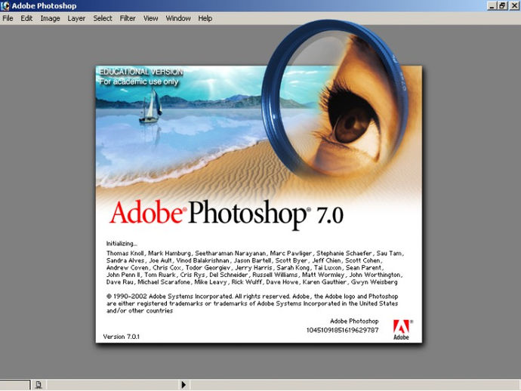This screenshot has height=391, width=521.
Task: Click the 'Initializing...' status text
Action: (122, 244)
